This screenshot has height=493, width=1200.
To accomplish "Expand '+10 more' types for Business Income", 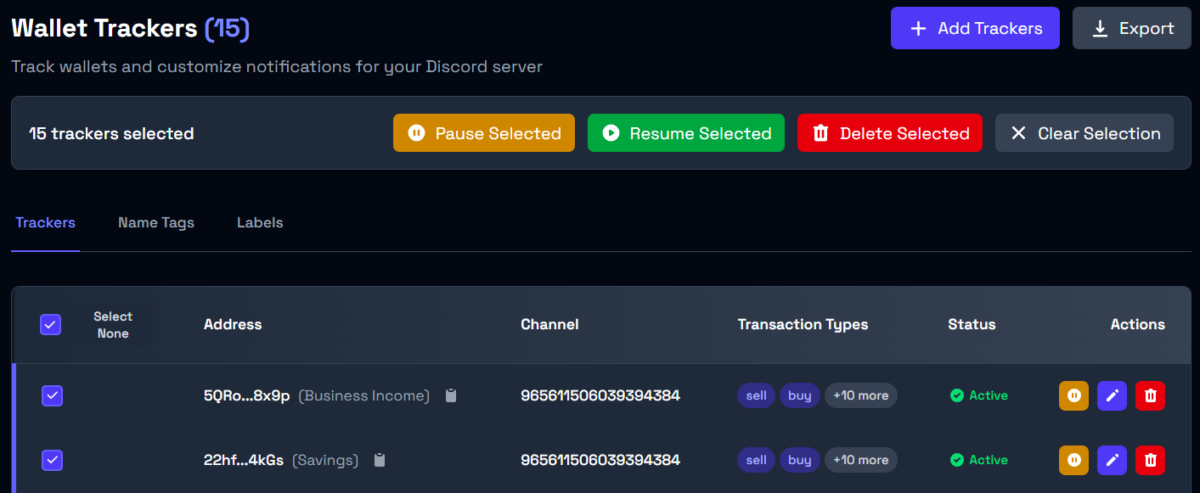I will (860, 395).
